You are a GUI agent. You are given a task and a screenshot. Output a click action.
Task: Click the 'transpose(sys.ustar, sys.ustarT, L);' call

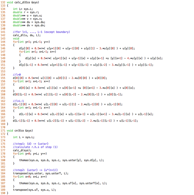coord(41,173)
